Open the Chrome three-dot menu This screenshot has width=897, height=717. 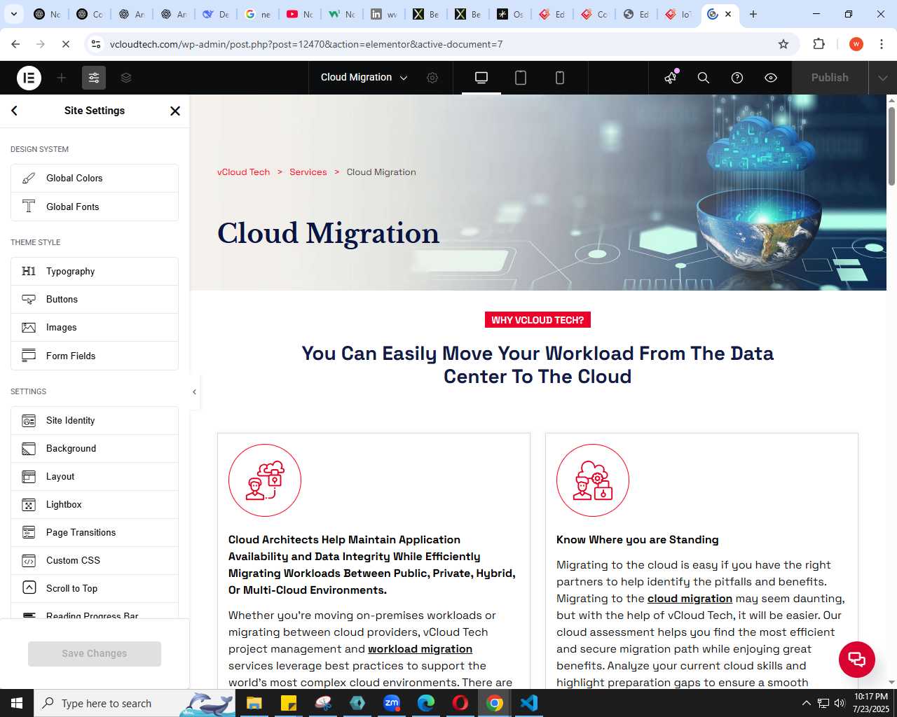tap(882, 44)
